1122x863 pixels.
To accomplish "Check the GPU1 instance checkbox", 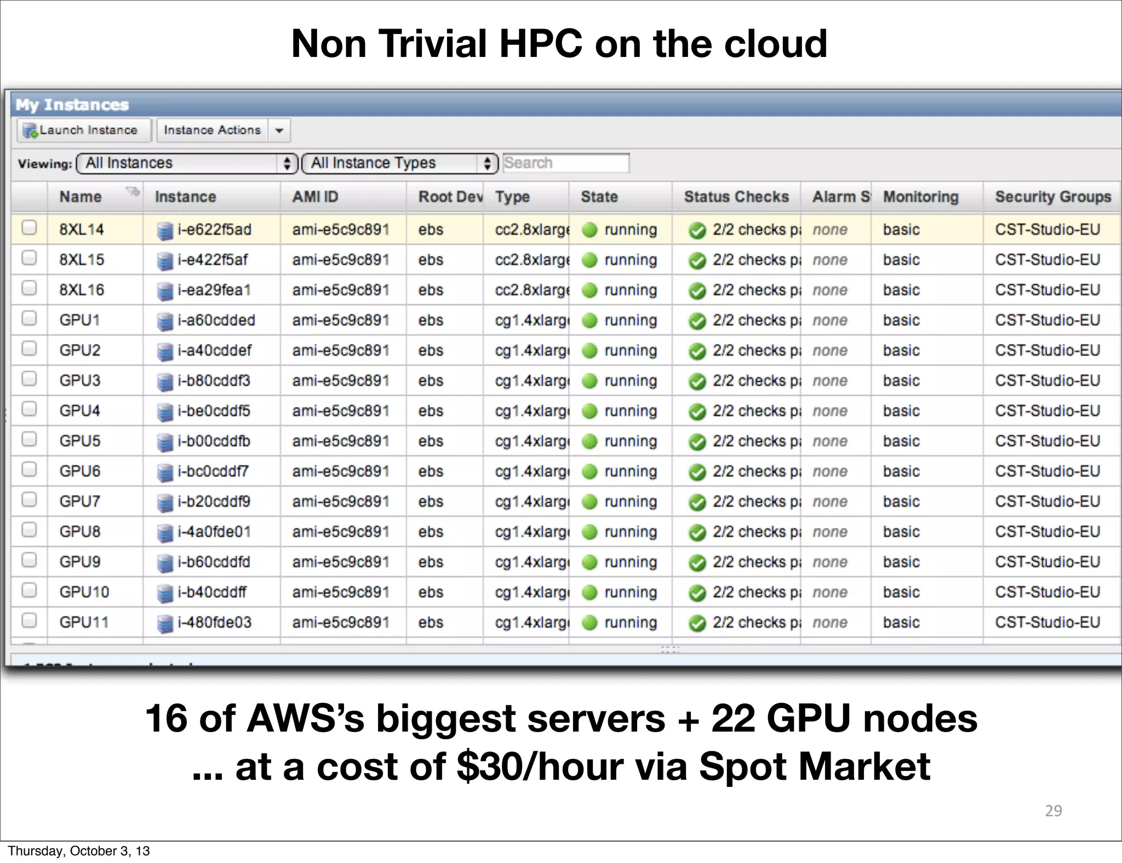I will (29, 318).
